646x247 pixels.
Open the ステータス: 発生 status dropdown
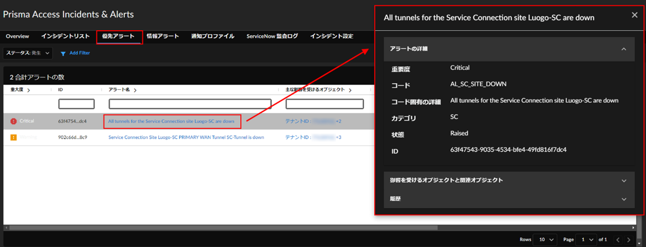(28, 53)
